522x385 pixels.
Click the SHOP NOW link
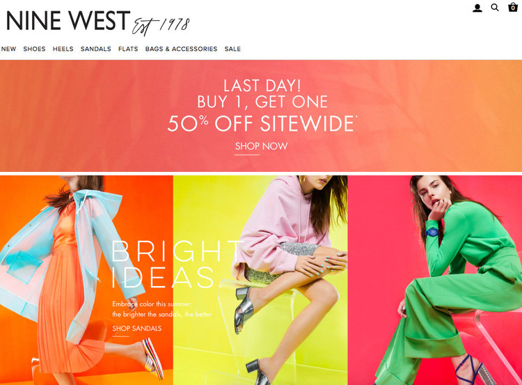click(x=261, y=146)
